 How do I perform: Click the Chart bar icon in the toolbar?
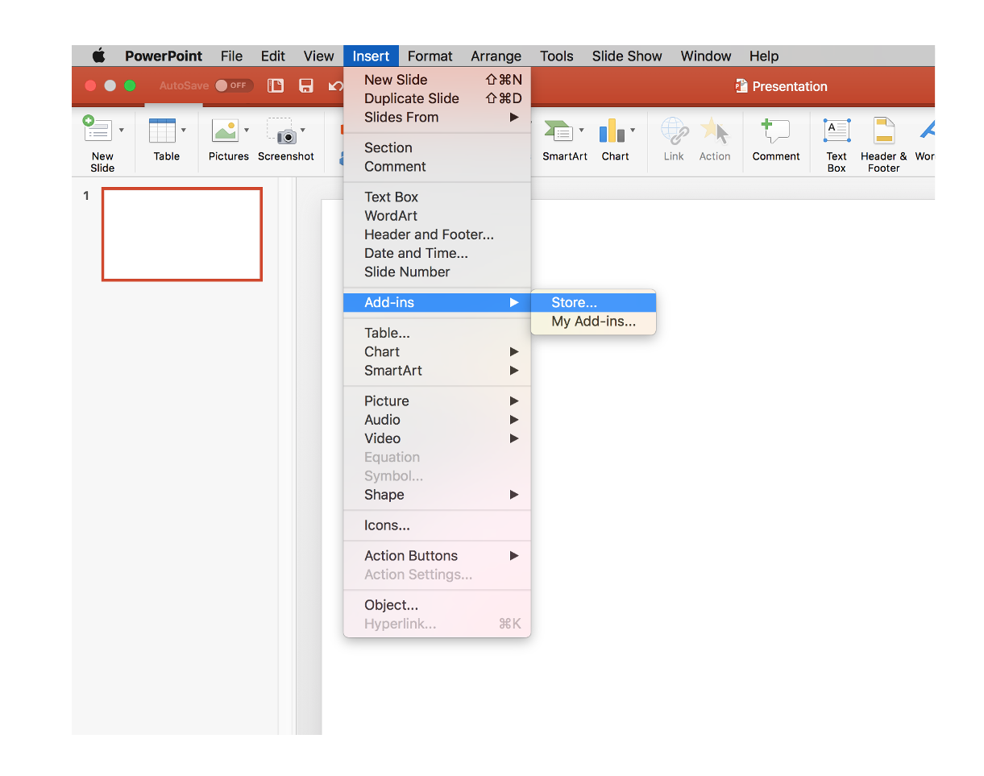coord(612,131)
